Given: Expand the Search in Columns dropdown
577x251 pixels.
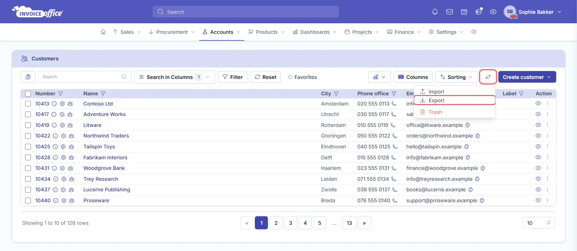Looking at the screenshot, I should click(175, 77).
